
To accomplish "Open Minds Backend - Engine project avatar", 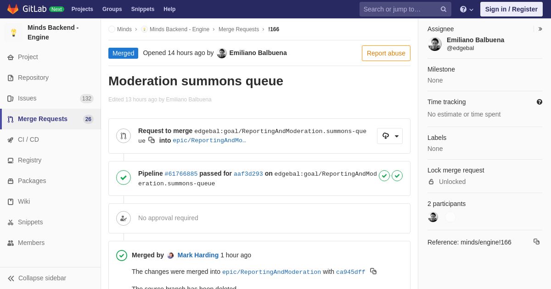I will [x=14, y=33].
